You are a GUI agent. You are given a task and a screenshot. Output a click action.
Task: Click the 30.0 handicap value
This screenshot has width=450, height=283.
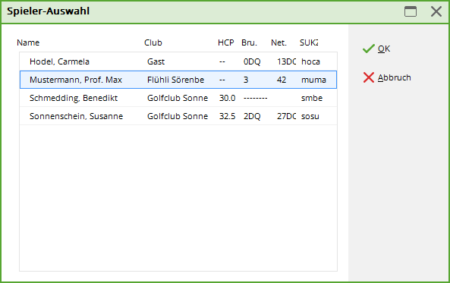(x=228, y=98)
